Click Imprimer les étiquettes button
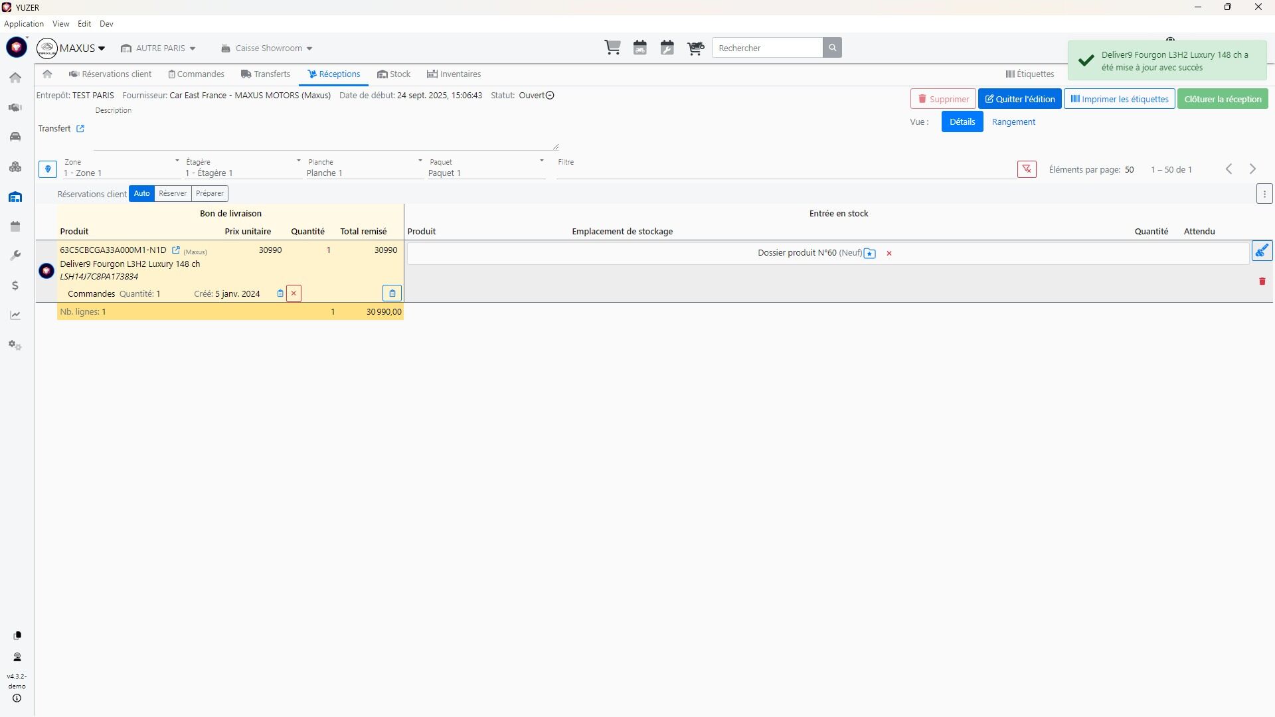Screen dimensions: 1275x717 [x=1119, y=100]
